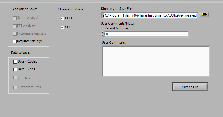Uncheck the CH 2 channel
The width and height of the screenshot is (223, 117).
(x=63, y=27)
